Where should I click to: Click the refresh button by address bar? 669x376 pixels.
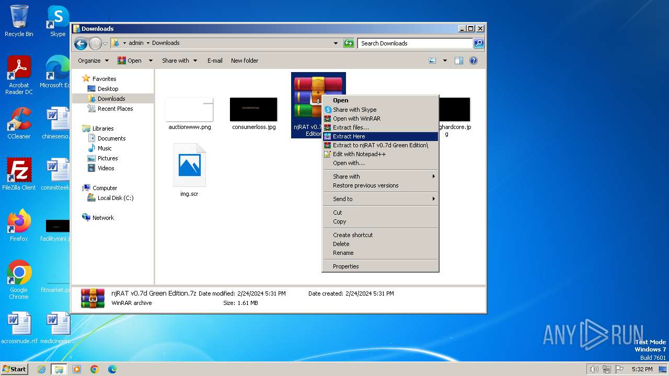tap(349, 43)
